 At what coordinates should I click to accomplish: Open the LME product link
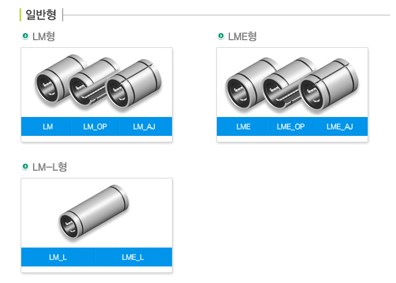click(x=244, y=126)
